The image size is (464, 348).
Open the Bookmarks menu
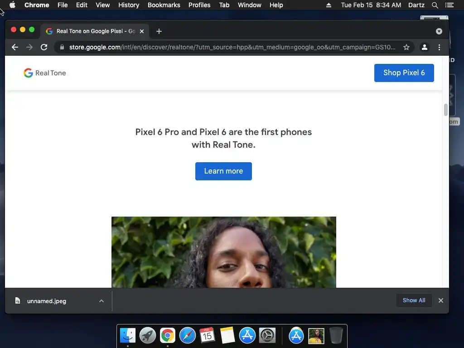pyautogui.click(x=164, y=5)
